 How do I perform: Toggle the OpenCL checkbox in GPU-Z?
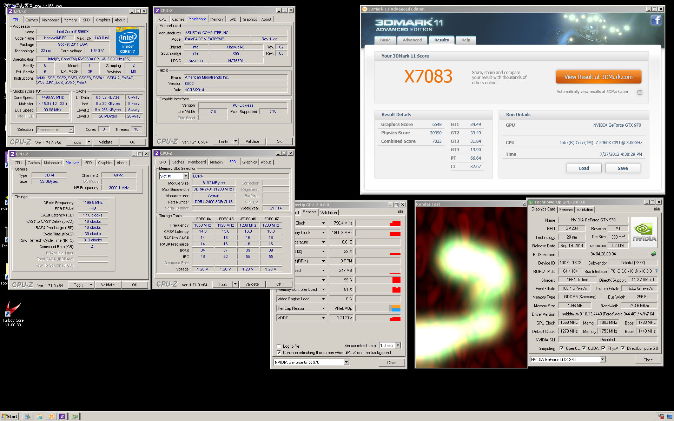coord(562,348)
